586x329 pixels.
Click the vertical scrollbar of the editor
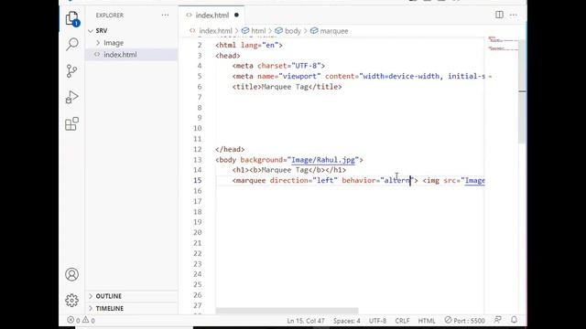click(x=522, y=91)
